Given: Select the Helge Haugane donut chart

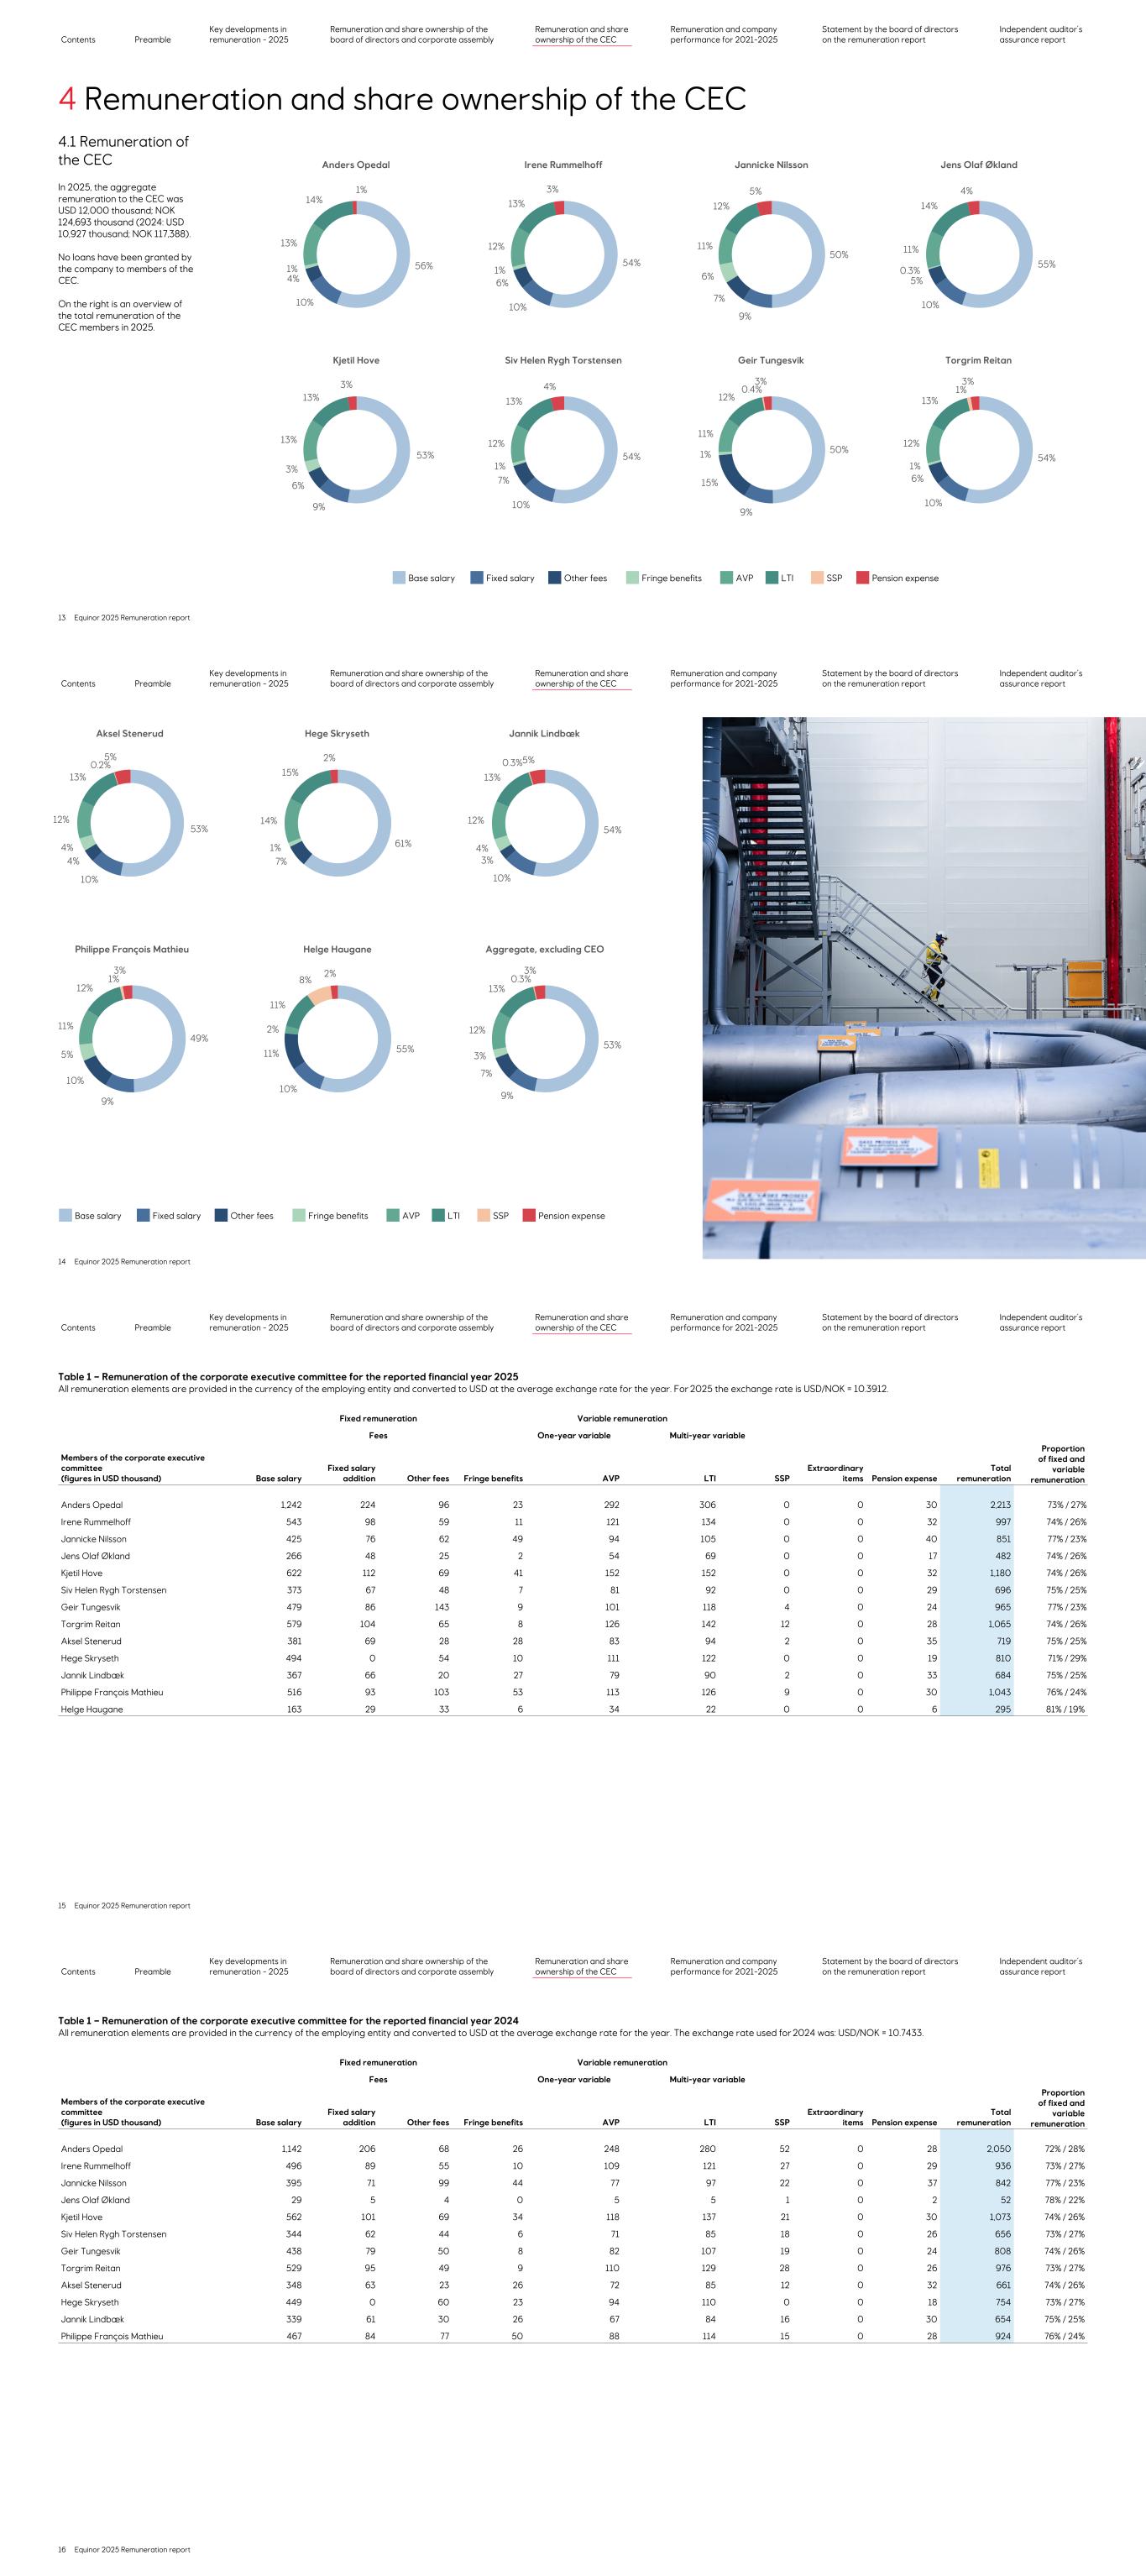Looking at the screenshot, I should click(x=337, y=1038).
